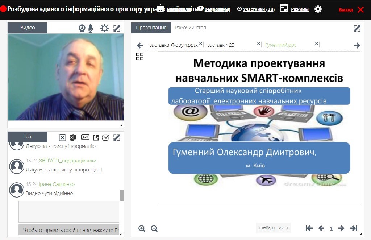371x240 pixels.
Task: Zoom out on the presentation slide
Action: coord(154,228)
